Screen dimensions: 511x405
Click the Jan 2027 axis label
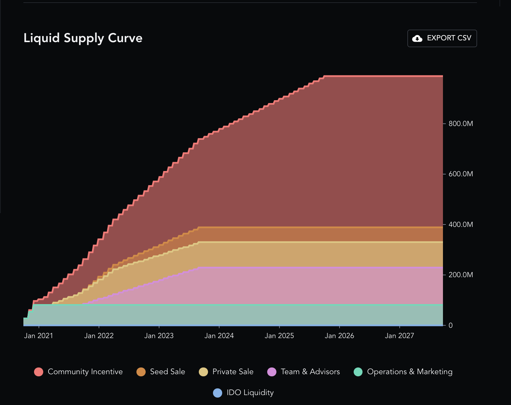pyautogui.click(x=399, y=336)
